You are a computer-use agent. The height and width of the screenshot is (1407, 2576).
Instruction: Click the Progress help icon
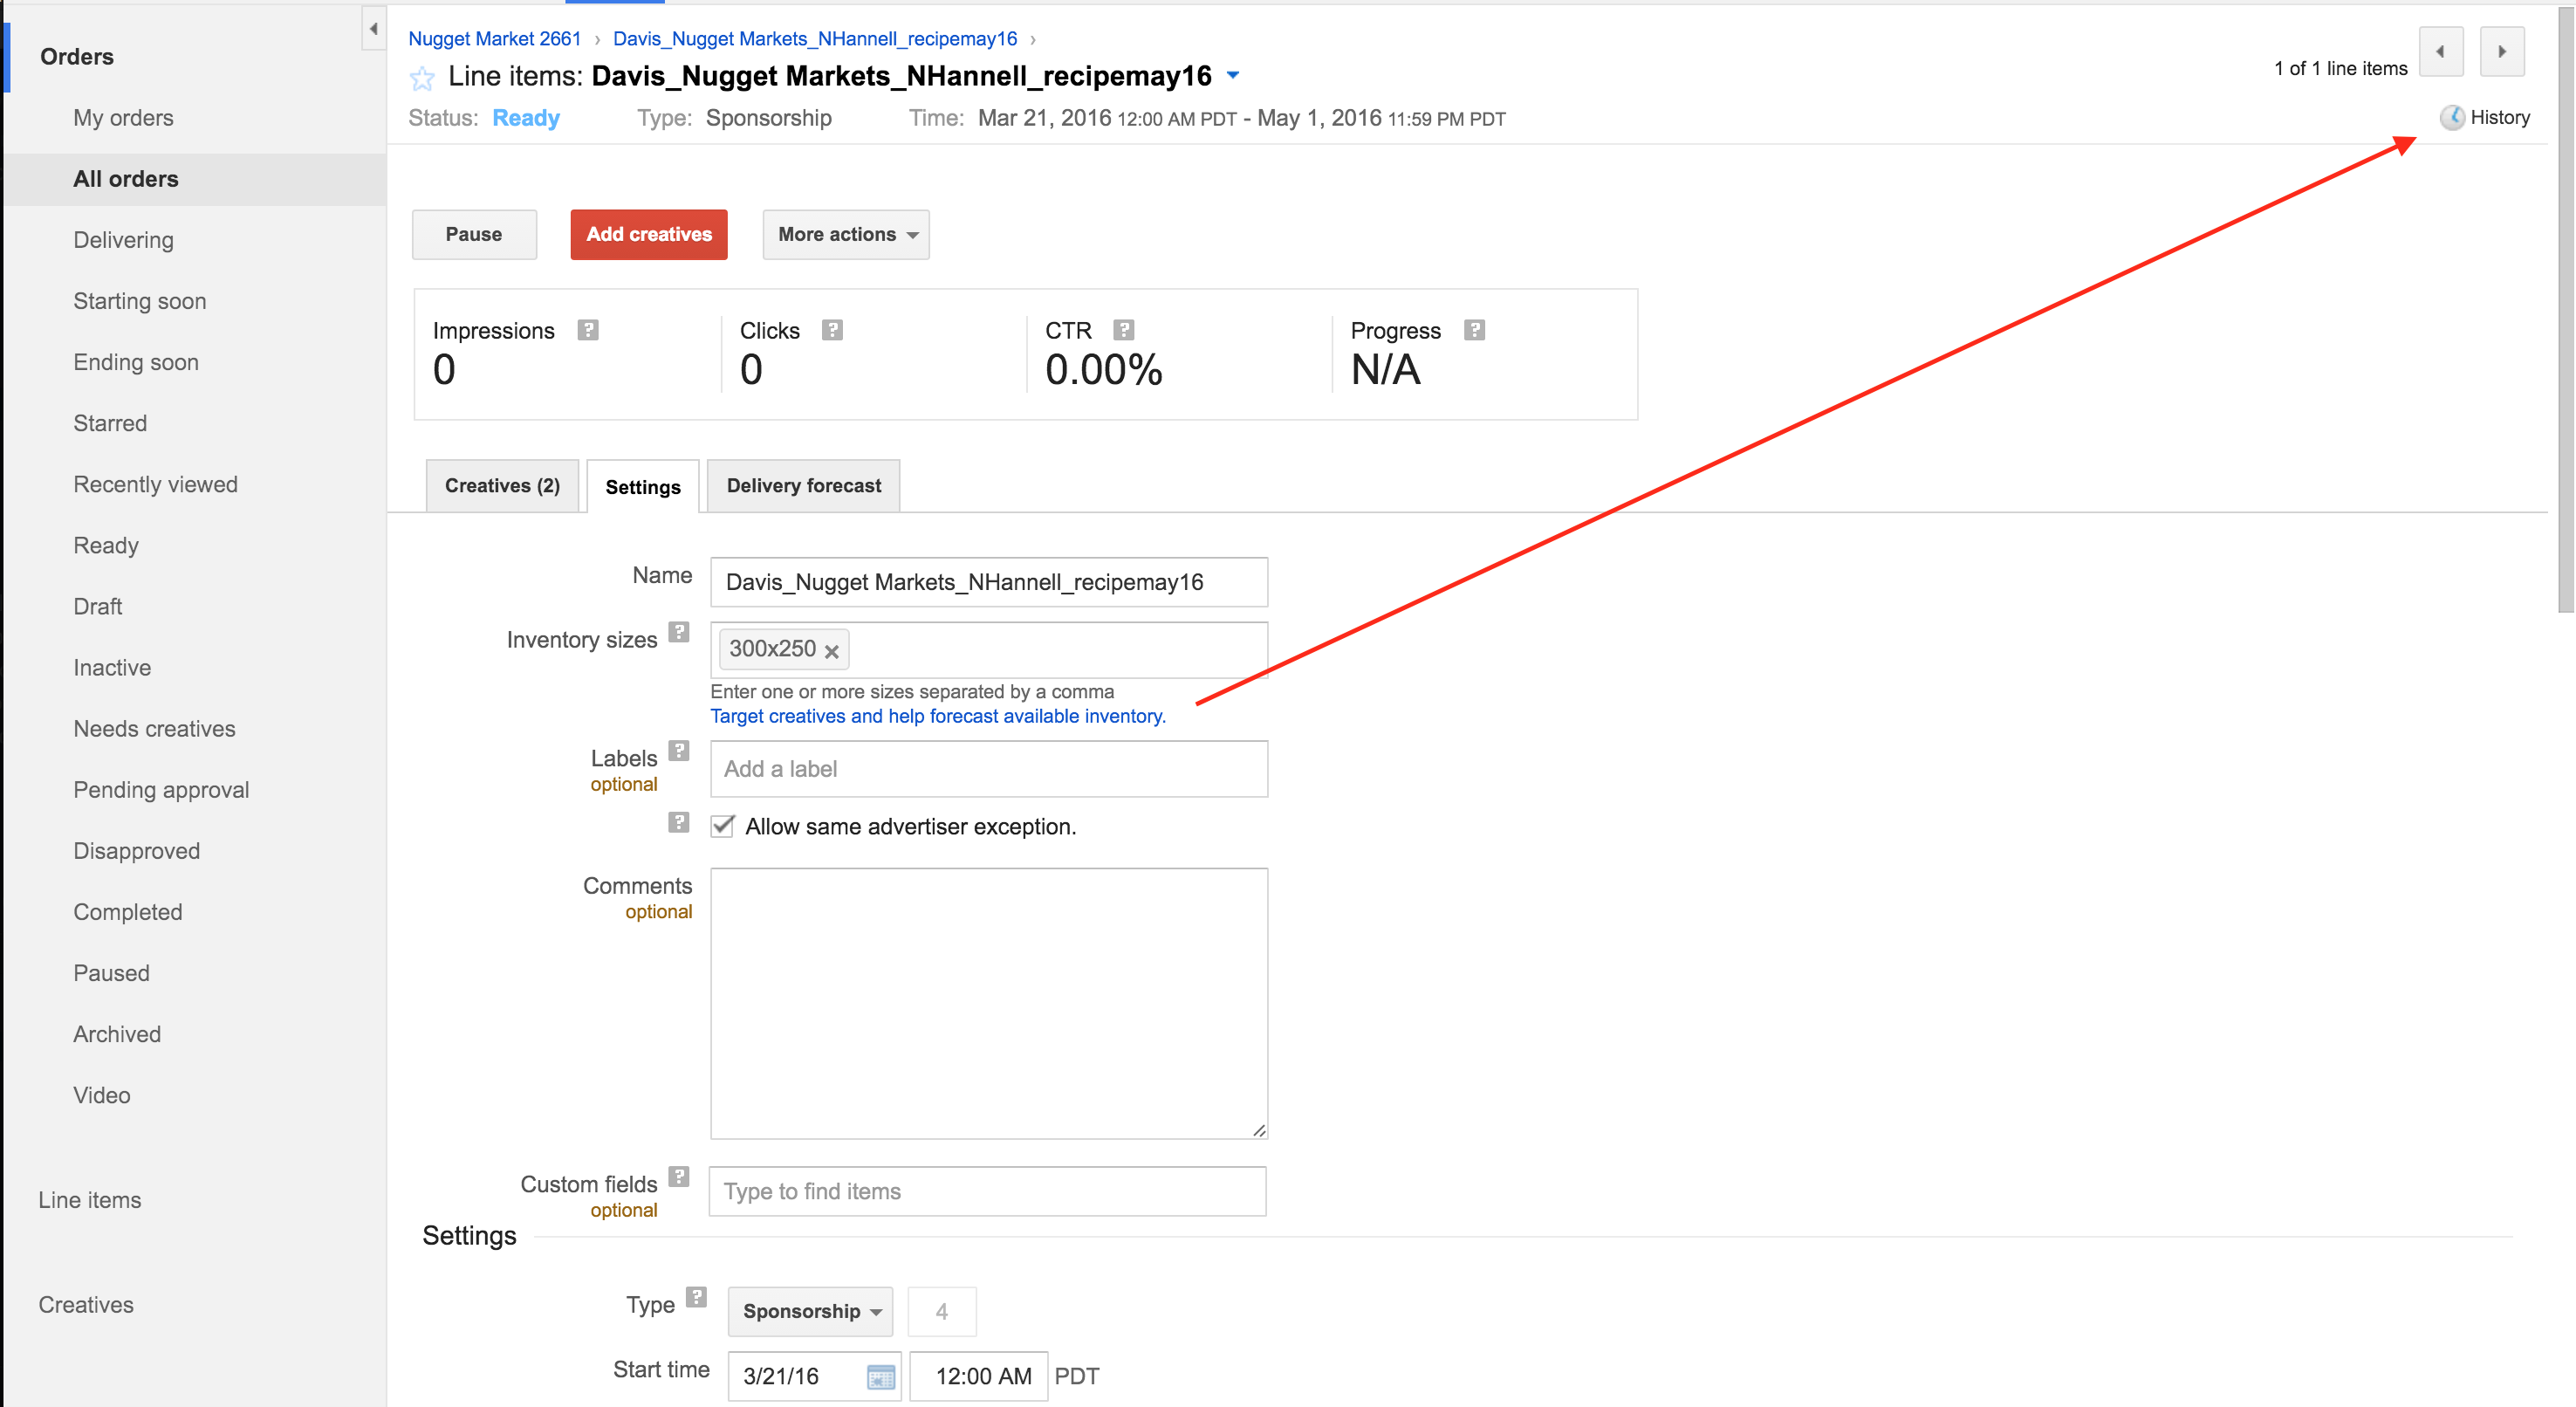(x=1474, y=330)
